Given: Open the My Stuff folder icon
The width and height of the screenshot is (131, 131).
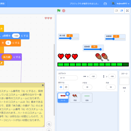Looking at the screenshot, I should (x=105, y=4).
